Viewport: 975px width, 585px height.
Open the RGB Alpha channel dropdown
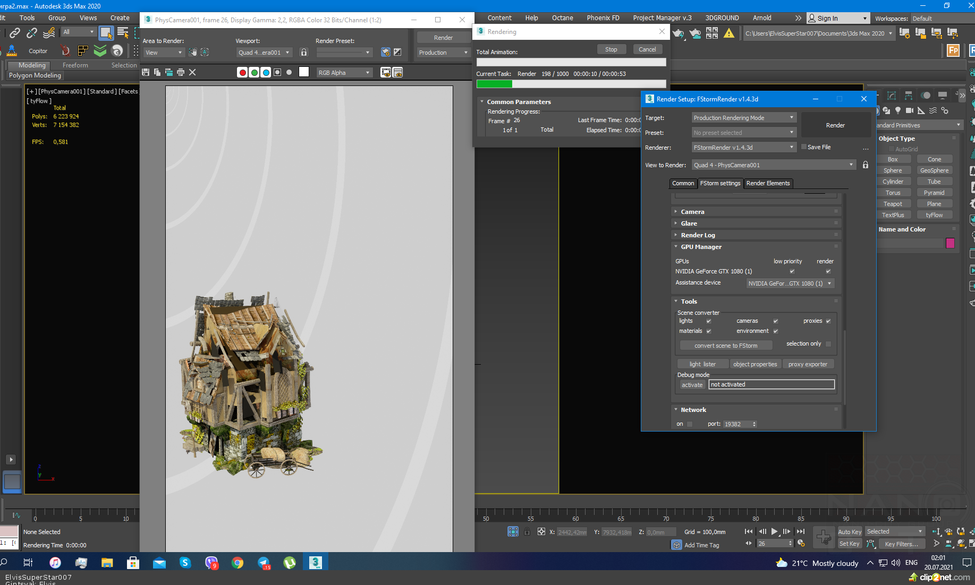[344, 73]
